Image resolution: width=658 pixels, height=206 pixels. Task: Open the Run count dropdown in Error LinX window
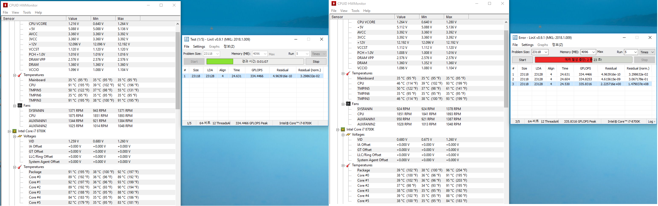pyautogui.click(x=636, y=52)
